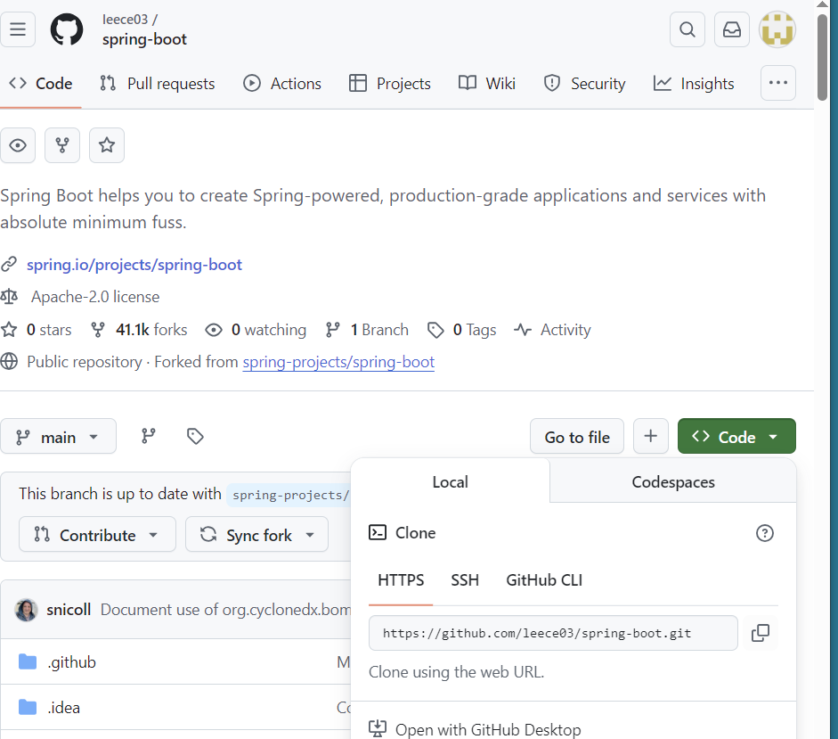Open the Pull requests tab

[x=158, y=84]
